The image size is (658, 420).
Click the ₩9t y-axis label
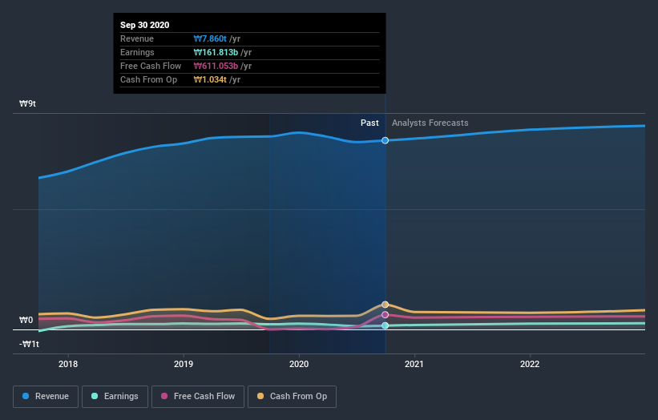[x=28, y=103]
